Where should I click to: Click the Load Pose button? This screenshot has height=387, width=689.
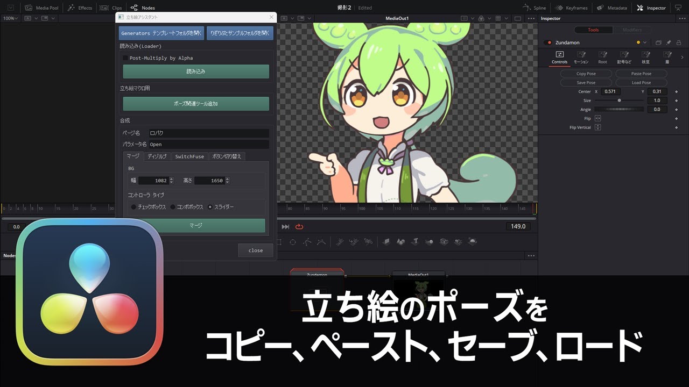point(641,83)
